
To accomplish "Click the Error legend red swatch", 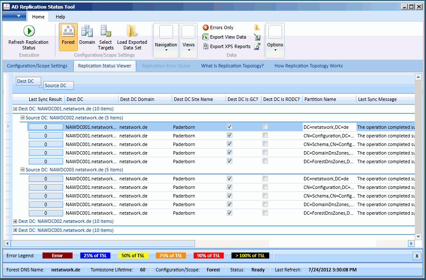I will click(x=58, y=255).
